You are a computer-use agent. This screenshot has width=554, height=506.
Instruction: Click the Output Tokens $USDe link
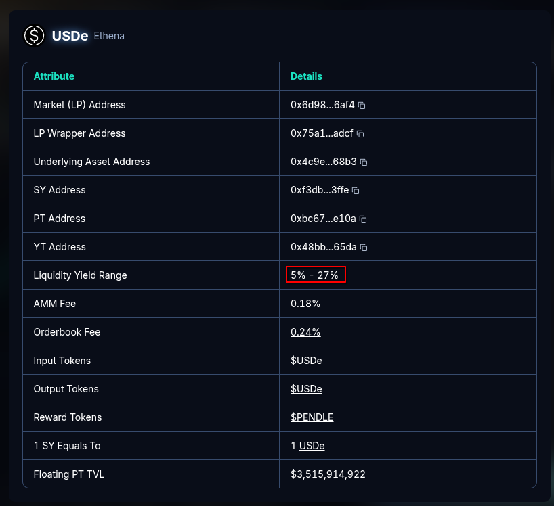tap(306, 389)
